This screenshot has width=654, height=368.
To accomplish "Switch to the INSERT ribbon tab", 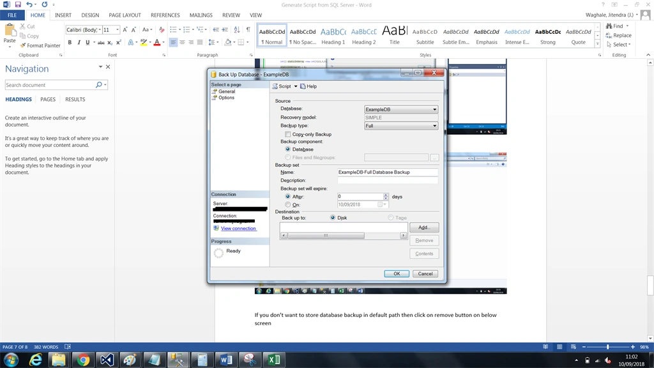I will (63, 15).
